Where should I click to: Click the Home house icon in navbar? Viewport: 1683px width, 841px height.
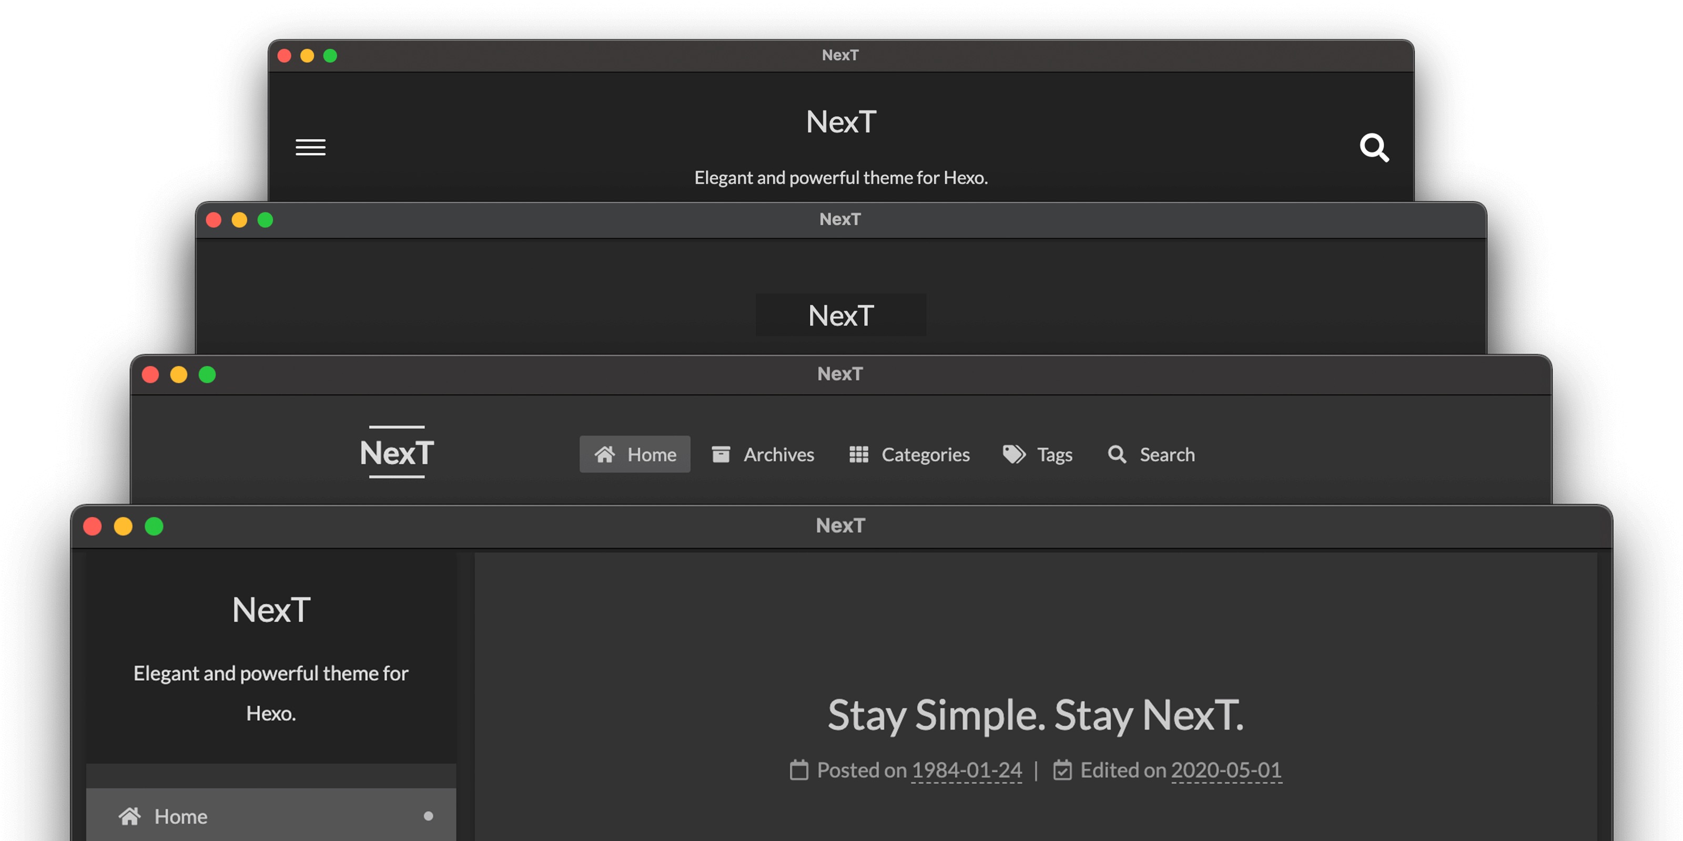604,455
